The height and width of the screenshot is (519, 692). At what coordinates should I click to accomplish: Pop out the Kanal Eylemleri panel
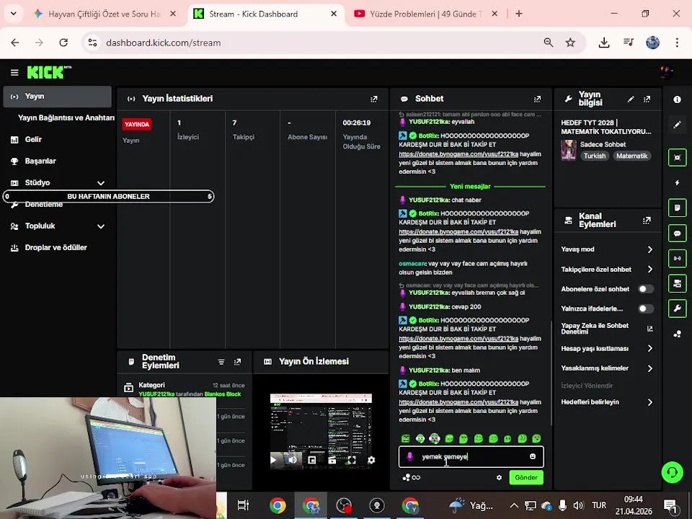point(647,220)
